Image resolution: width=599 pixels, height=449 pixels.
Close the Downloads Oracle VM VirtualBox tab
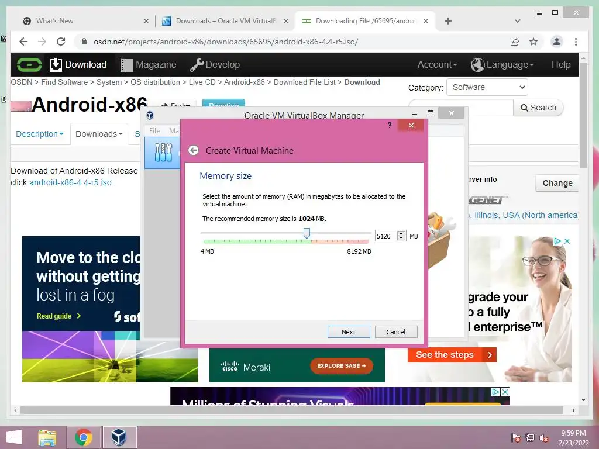click(x=285, y=21)
